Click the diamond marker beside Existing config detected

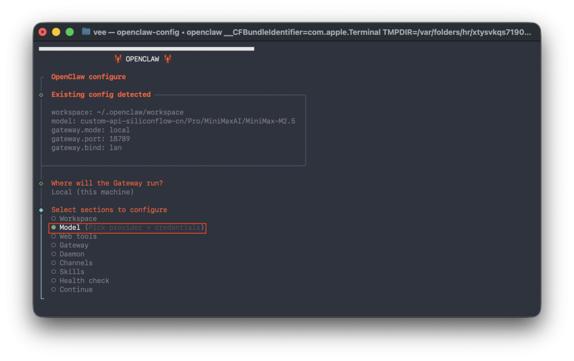41,95
